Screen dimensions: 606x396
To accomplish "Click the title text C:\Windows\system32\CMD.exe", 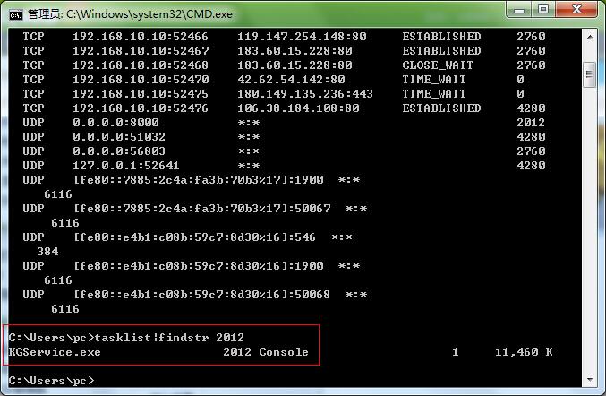I will pyautogui.click(x=149, y=14).
